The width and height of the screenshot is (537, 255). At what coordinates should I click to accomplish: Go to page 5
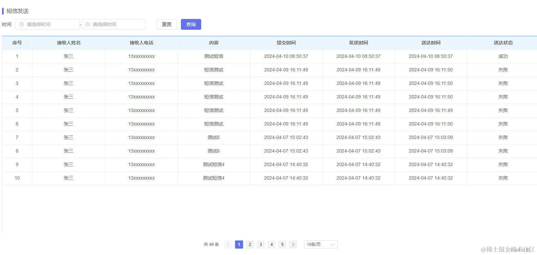point(282,245)
